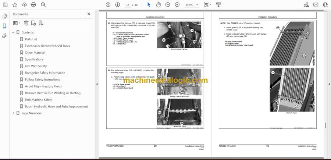331x160 pixels.
Task: Click the zoom out minus button
Action: pyautogui.click(x=168, y=5)
